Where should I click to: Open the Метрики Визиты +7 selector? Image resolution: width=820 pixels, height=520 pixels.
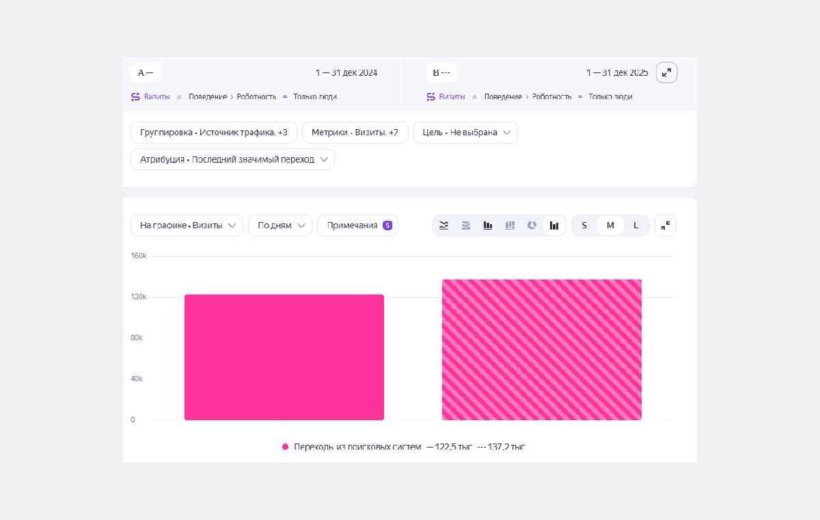[355, 133]
